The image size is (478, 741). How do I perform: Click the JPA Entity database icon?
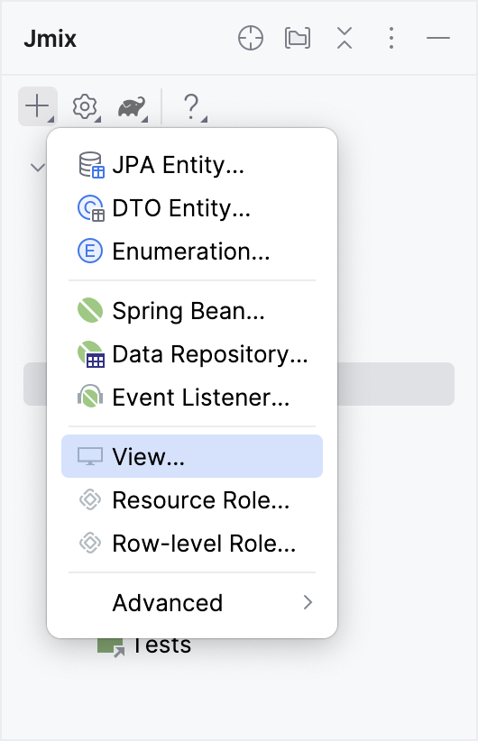91,165
